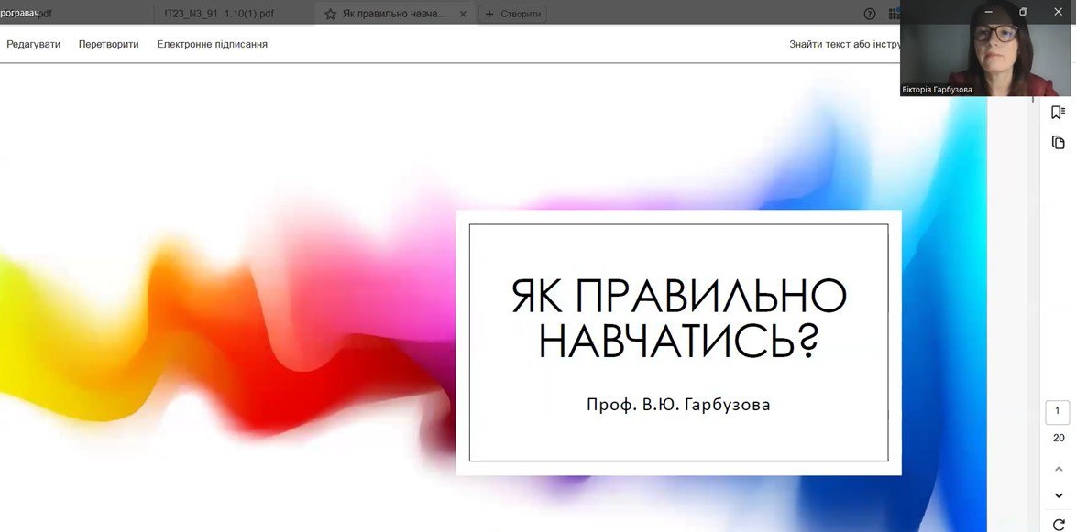
Task: Go to previous page with up chevron
Action: coord(1059,469)
